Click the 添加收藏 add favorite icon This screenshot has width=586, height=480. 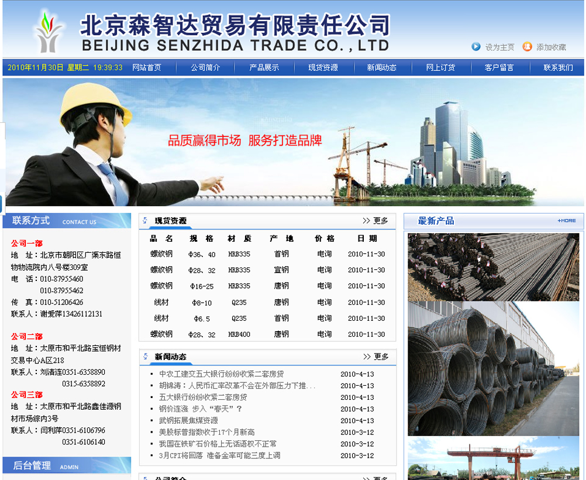point(527,47)
